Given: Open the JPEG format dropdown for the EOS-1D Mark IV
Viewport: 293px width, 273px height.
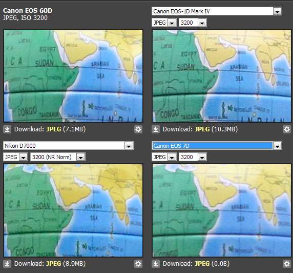Looking at the screenshot, I should pos(164,23).
